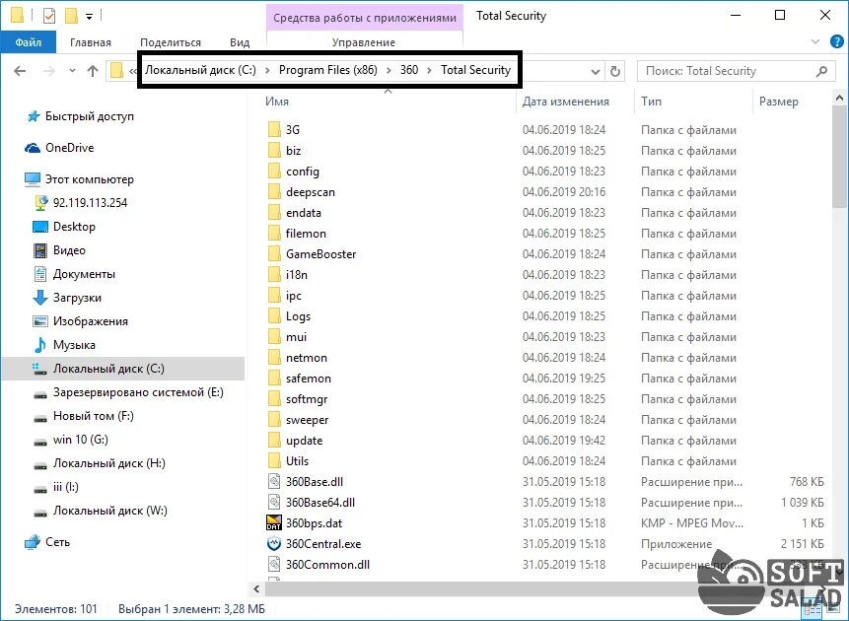Image resolution: width=849 pixels, height=621 pixels.
Task: Expand the ribbon with the chevron
Action: point(815,41)
